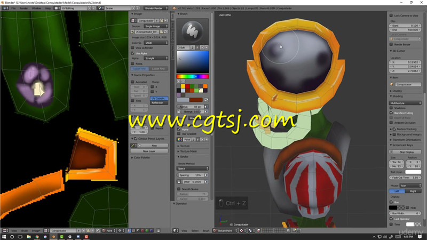Screen dimensions: 427x240
Task: Click the Spacing 10% field
Action: tap(191, 175)
